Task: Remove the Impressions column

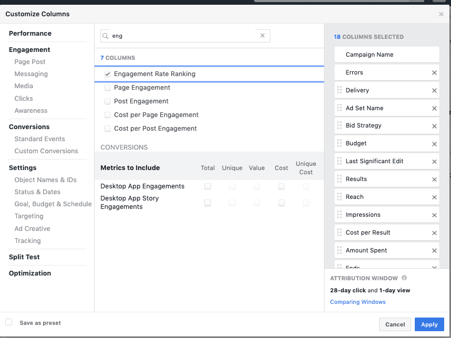Action: point(434,215)
